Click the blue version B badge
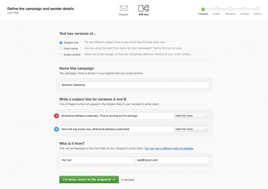This screenshot has height=189, width=268. (x=57, y=129)
